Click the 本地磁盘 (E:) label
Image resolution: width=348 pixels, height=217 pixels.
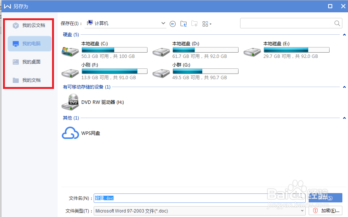point(276,44)
